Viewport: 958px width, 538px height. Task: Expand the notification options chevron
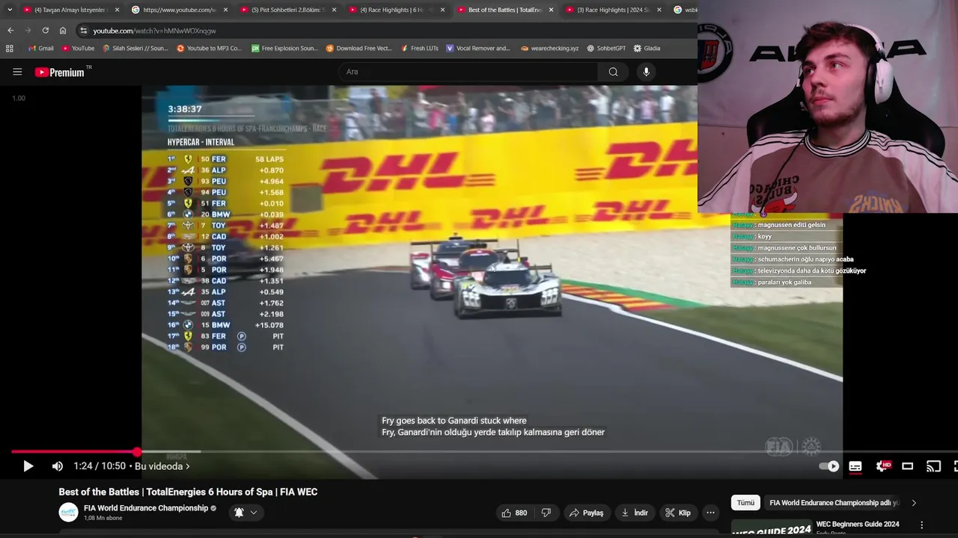pyautogui.click(x=254, y=513)
